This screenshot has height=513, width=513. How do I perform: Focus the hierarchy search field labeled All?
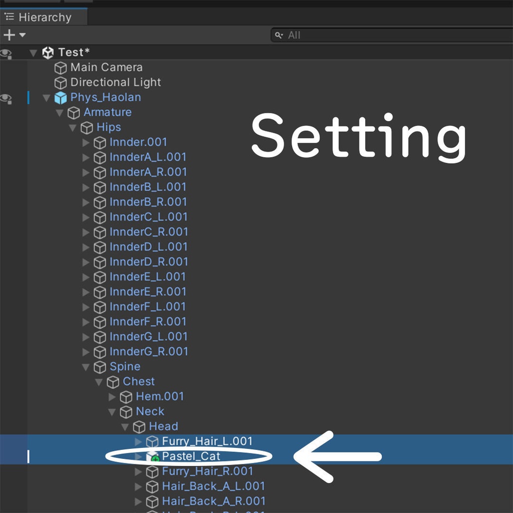[392, 35]
